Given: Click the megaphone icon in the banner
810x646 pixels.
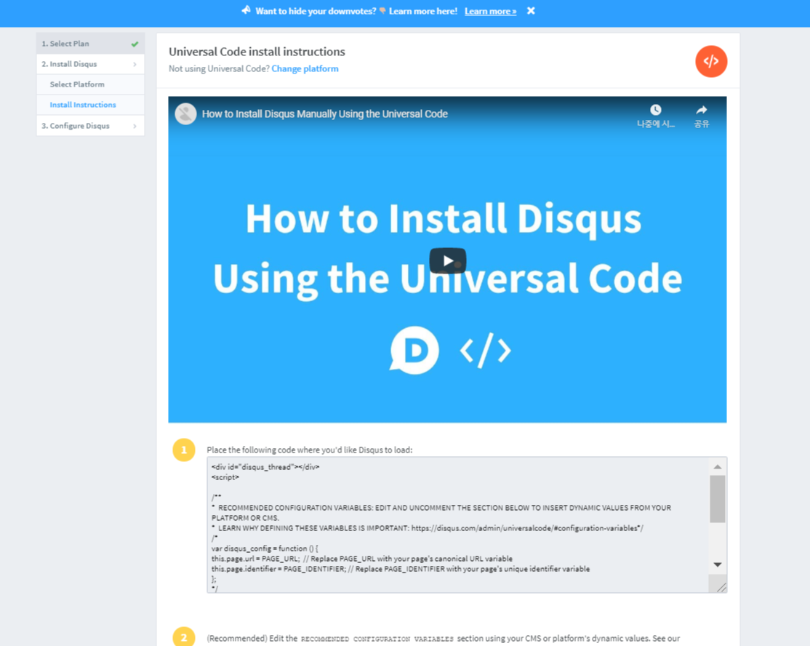Looking at the screenshot, I should coord(246,10).
